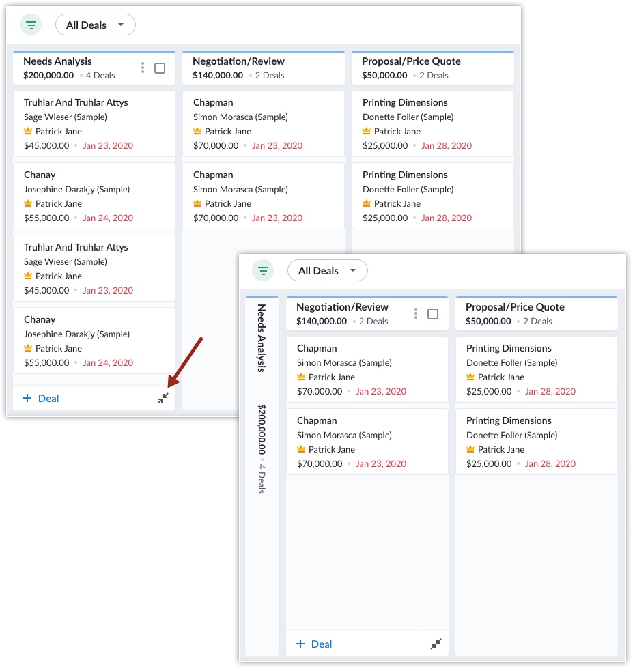
Task: Select Proposal/Price Quote header in front panel
Action: (x=515, y=307)
